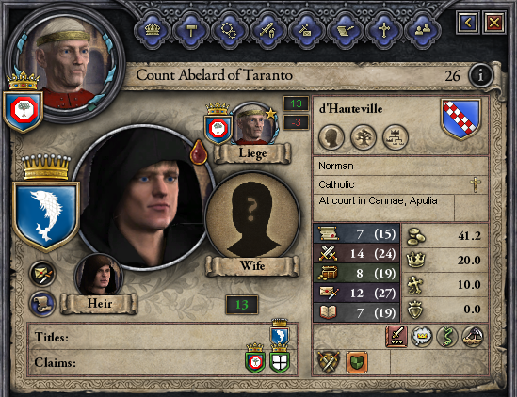
Task: Show character info via the 'i' button
Action: (x=480, y=75)
